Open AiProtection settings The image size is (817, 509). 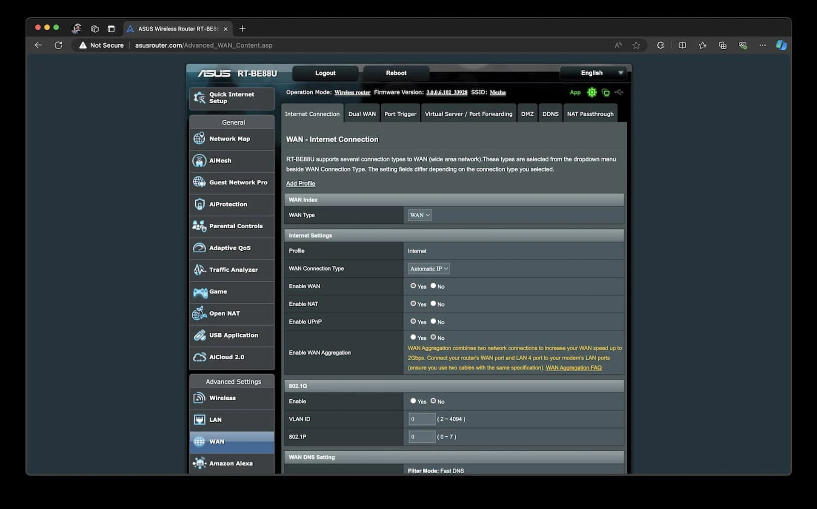[x=232, y=204]
